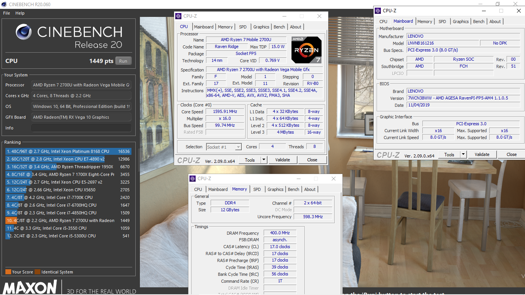Select the Xeon Platinum 8168 ranking row
Viewport: 525px width, 295px height.
coord(68,151)
